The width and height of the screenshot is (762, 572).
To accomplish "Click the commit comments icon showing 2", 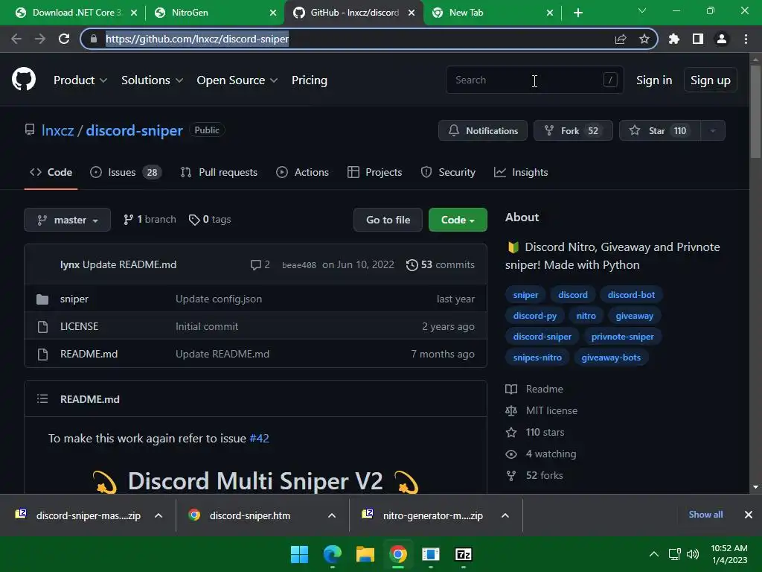I will (x=260, y=264).
